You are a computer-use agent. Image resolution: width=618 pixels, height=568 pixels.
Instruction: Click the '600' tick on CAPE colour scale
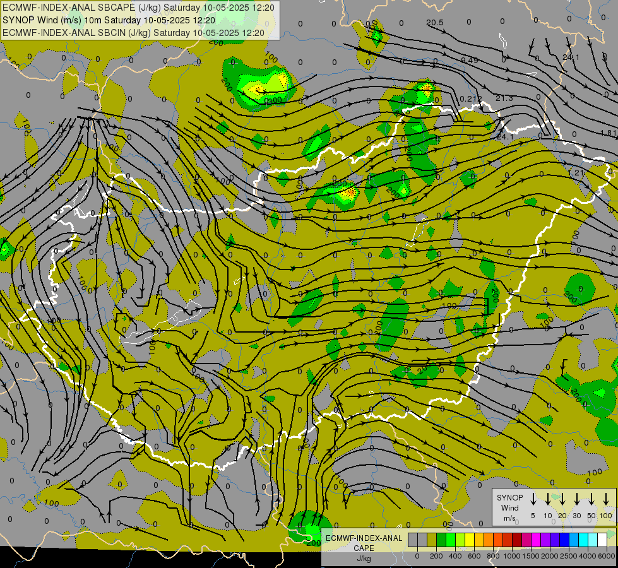pyautogui.click(x=474, y=556)
